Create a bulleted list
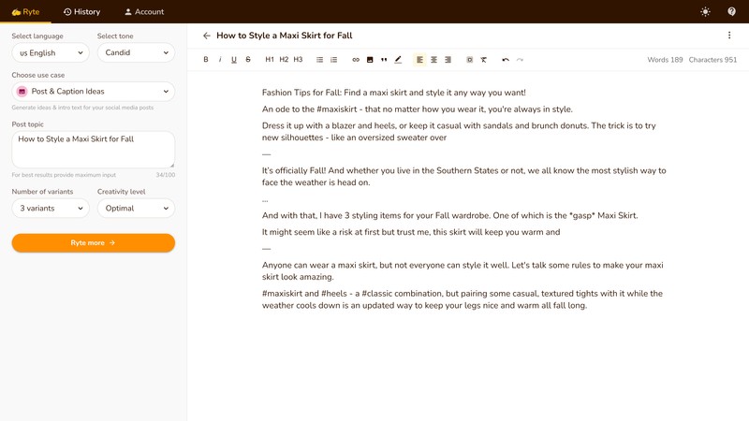749x421 pixels. tap(320, 60)
